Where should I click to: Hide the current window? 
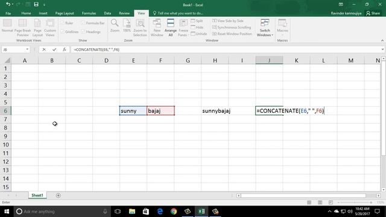pos(197,27)
